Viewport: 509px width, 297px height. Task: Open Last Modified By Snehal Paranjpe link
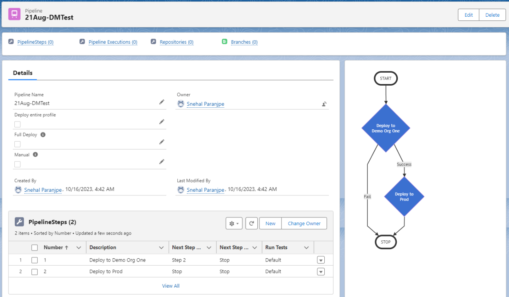point(205,190)
